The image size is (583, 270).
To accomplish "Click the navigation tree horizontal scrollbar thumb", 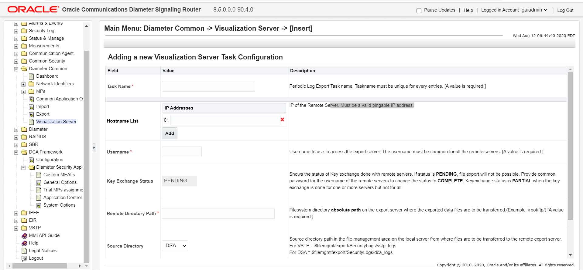I will (39, 266).
